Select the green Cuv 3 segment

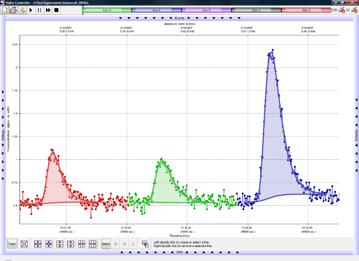click(106, 10)
